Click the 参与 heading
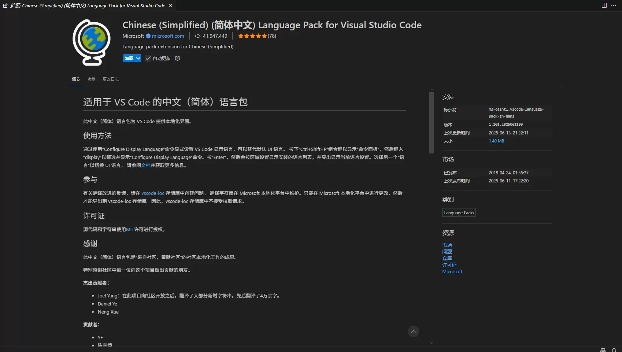Screen dimensions: 622x352 [90, 179]
